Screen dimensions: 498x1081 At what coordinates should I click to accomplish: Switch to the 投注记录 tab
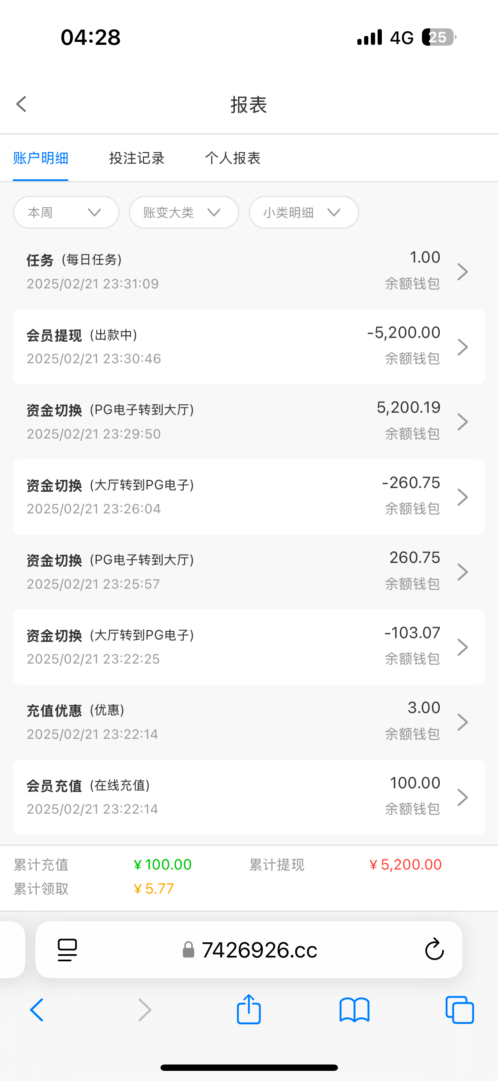[x=136, y=158]
